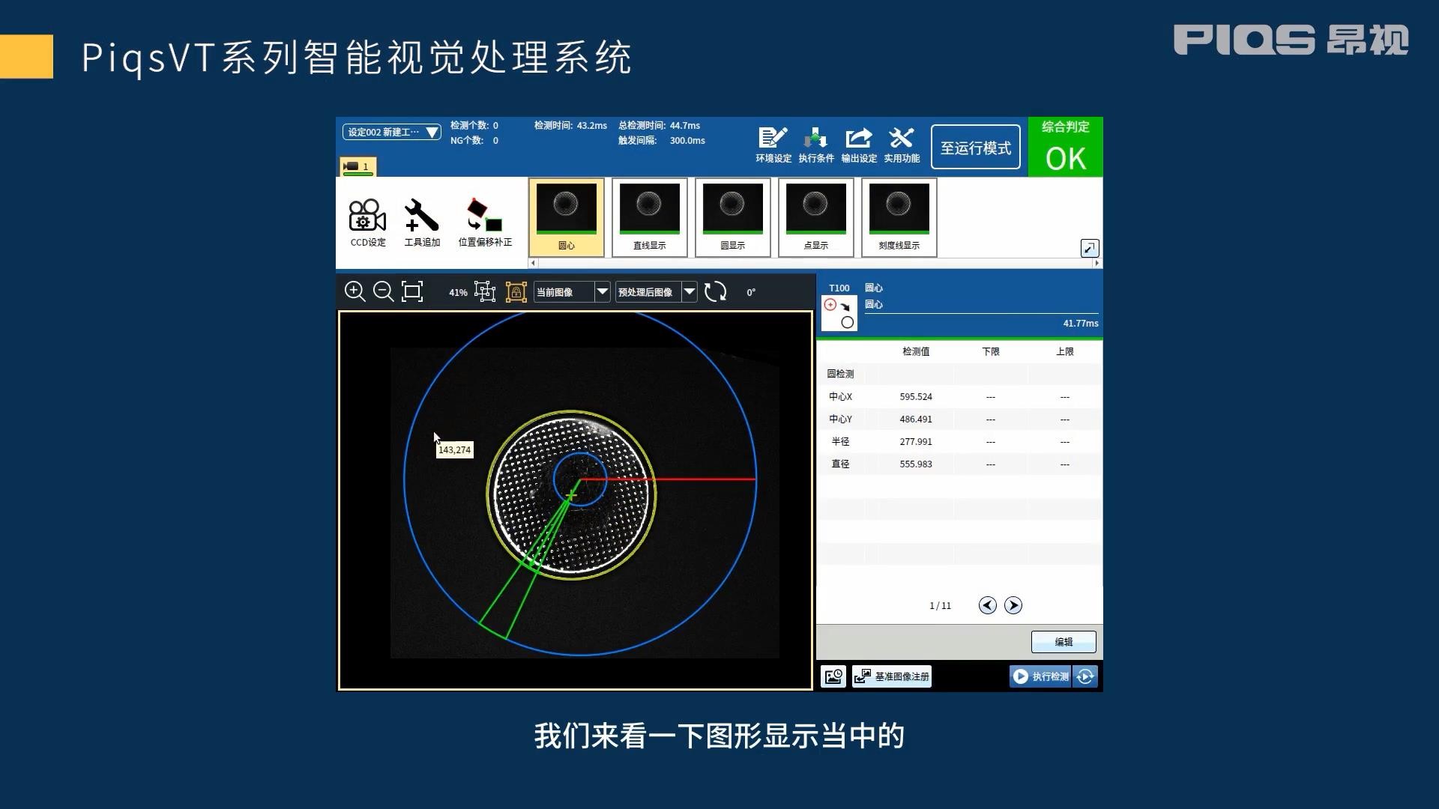
Task: Open the 预处理后图像 dropdown
Action: point(657,292)
